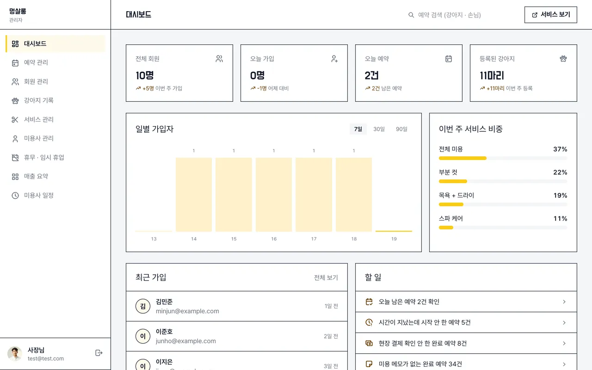Open chevron for 현장 결제 확인 안 한 완료 예약

click(x=564, y=343)
